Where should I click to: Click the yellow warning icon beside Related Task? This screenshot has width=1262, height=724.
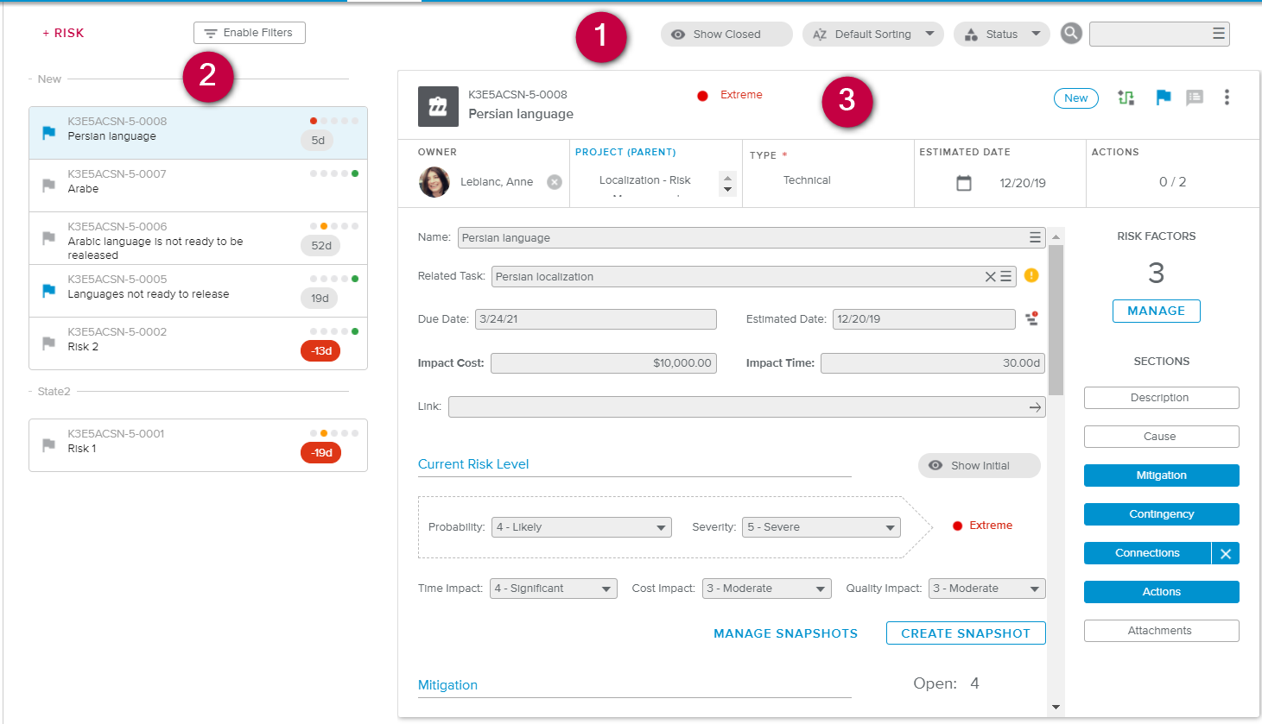(1031, 275)
